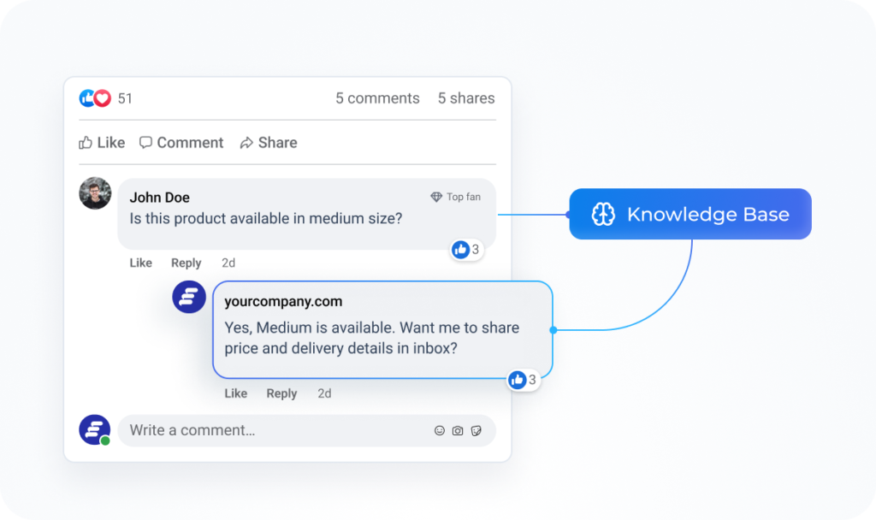Screen dimensions: 876x520
Task: Open John Doe's profile picture
Action: coord(95,193)
